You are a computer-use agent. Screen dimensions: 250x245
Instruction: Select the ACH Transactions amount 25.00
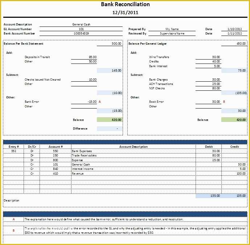pyautogui.click(x=208, y=84)
